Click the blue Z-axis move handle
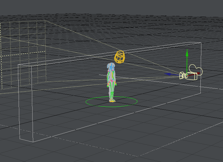Screen dimensions: 223x162 168,74
